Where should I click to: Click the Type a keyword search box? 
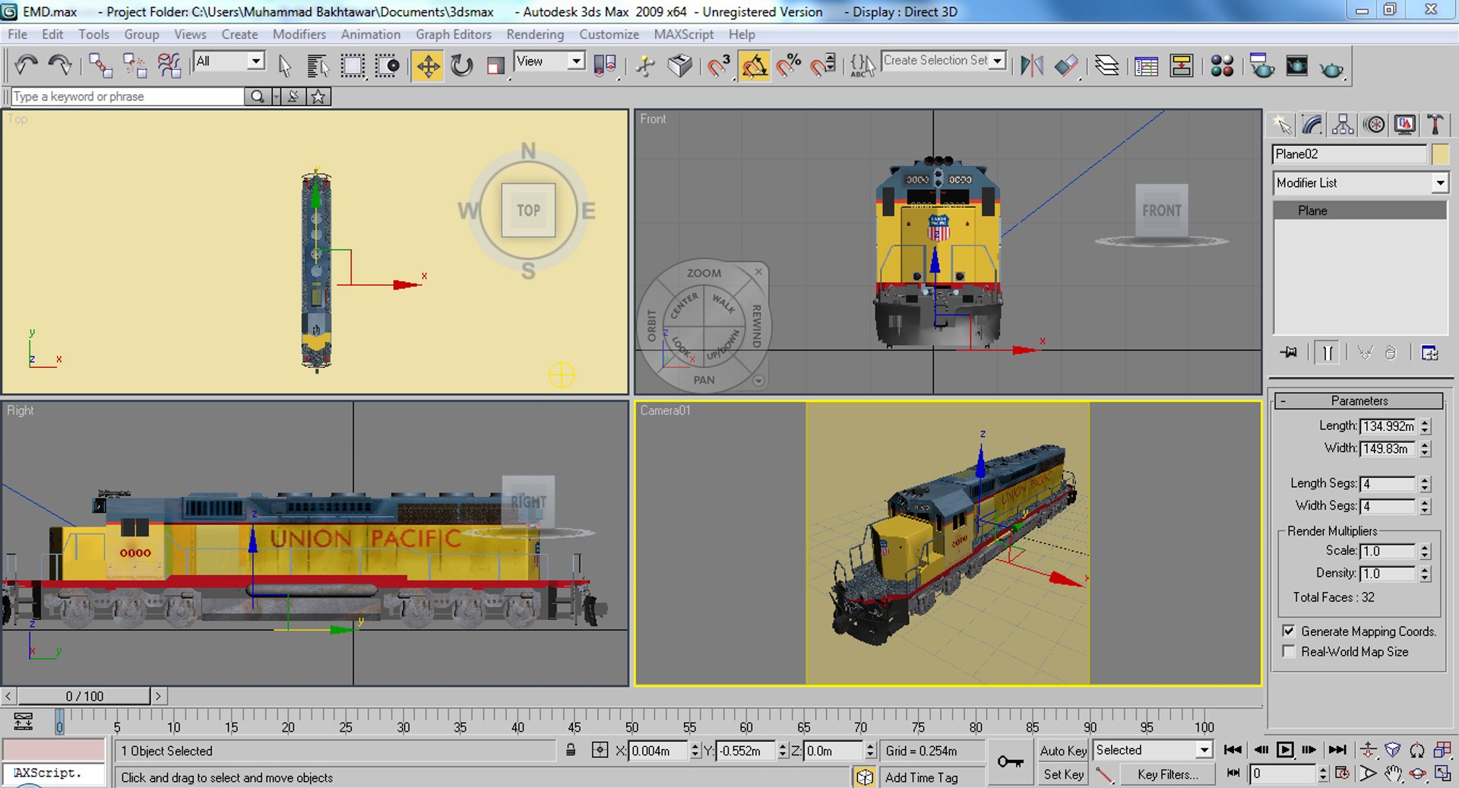pyautogui.click(x=127, y=97)
